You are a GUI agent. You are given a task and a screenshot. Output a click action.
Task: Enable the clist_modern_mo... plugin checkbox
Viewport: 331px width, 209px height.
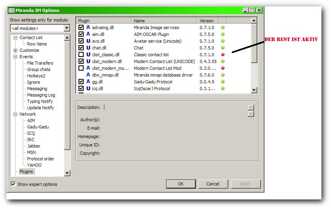(x=81, y=68)
